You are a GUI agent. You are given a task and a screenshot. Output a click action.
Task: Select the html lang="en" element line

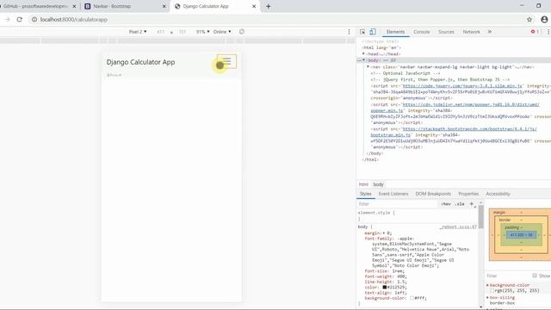381,47
